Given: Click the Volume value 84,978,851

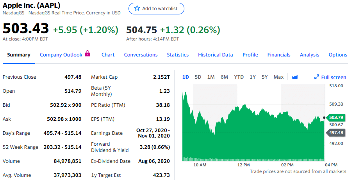Looking at the screenshot, I should (68, 161).
